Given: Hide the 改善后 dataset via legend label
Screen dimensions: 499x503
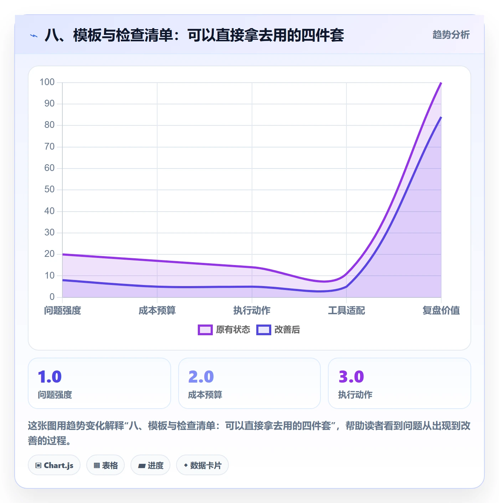Looking at the screenshot, I should (x=287, y=330).
